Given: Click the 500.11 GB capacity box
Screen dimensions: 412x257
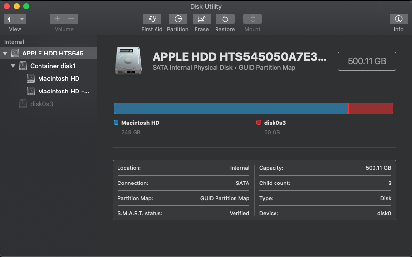Looking at the screenshot, I should 367,61.
